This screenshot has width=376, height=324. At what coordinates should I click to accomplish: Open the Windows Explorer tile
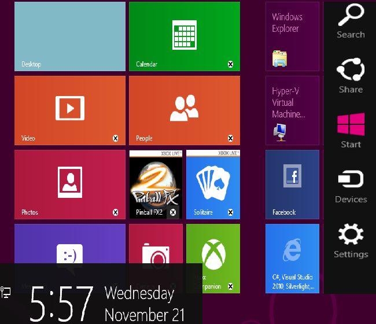tap(292, 36)
